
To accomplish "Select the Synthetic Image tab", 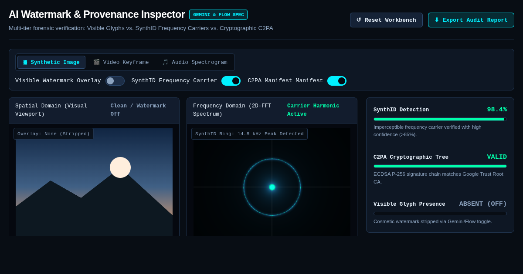I will [x=51, y=62].
